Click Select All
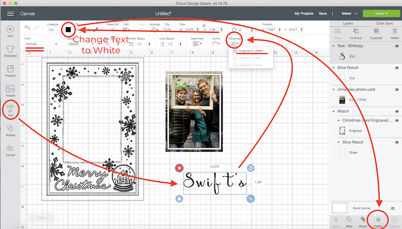402x229 pixels. click(x=113, y=28)
